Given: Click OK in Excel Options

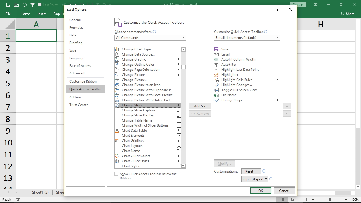Looking at the screenshot, I should coord(261,191).
